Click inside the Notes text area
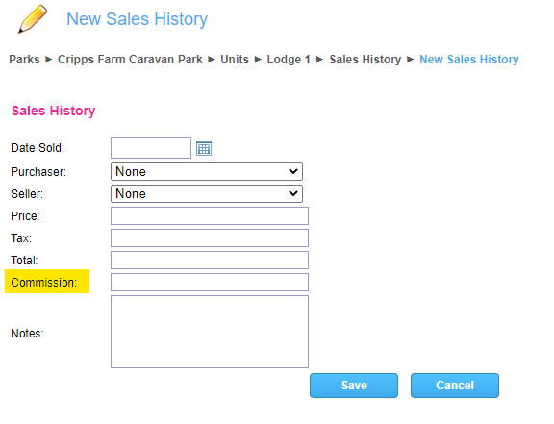The image size is (554, 424). coord(210,332)
